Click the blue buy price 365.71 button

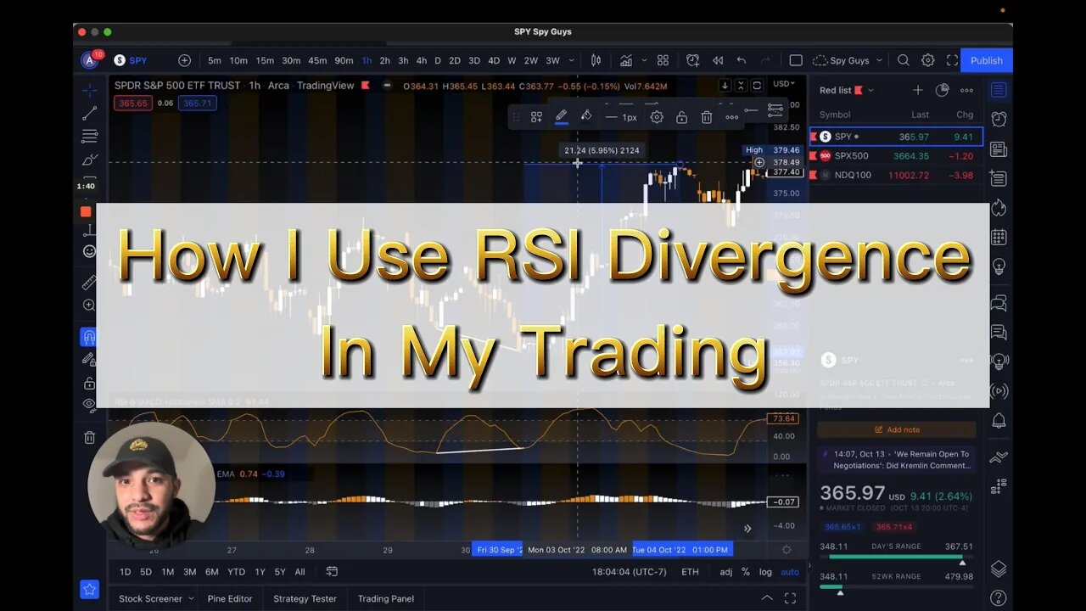197,103
